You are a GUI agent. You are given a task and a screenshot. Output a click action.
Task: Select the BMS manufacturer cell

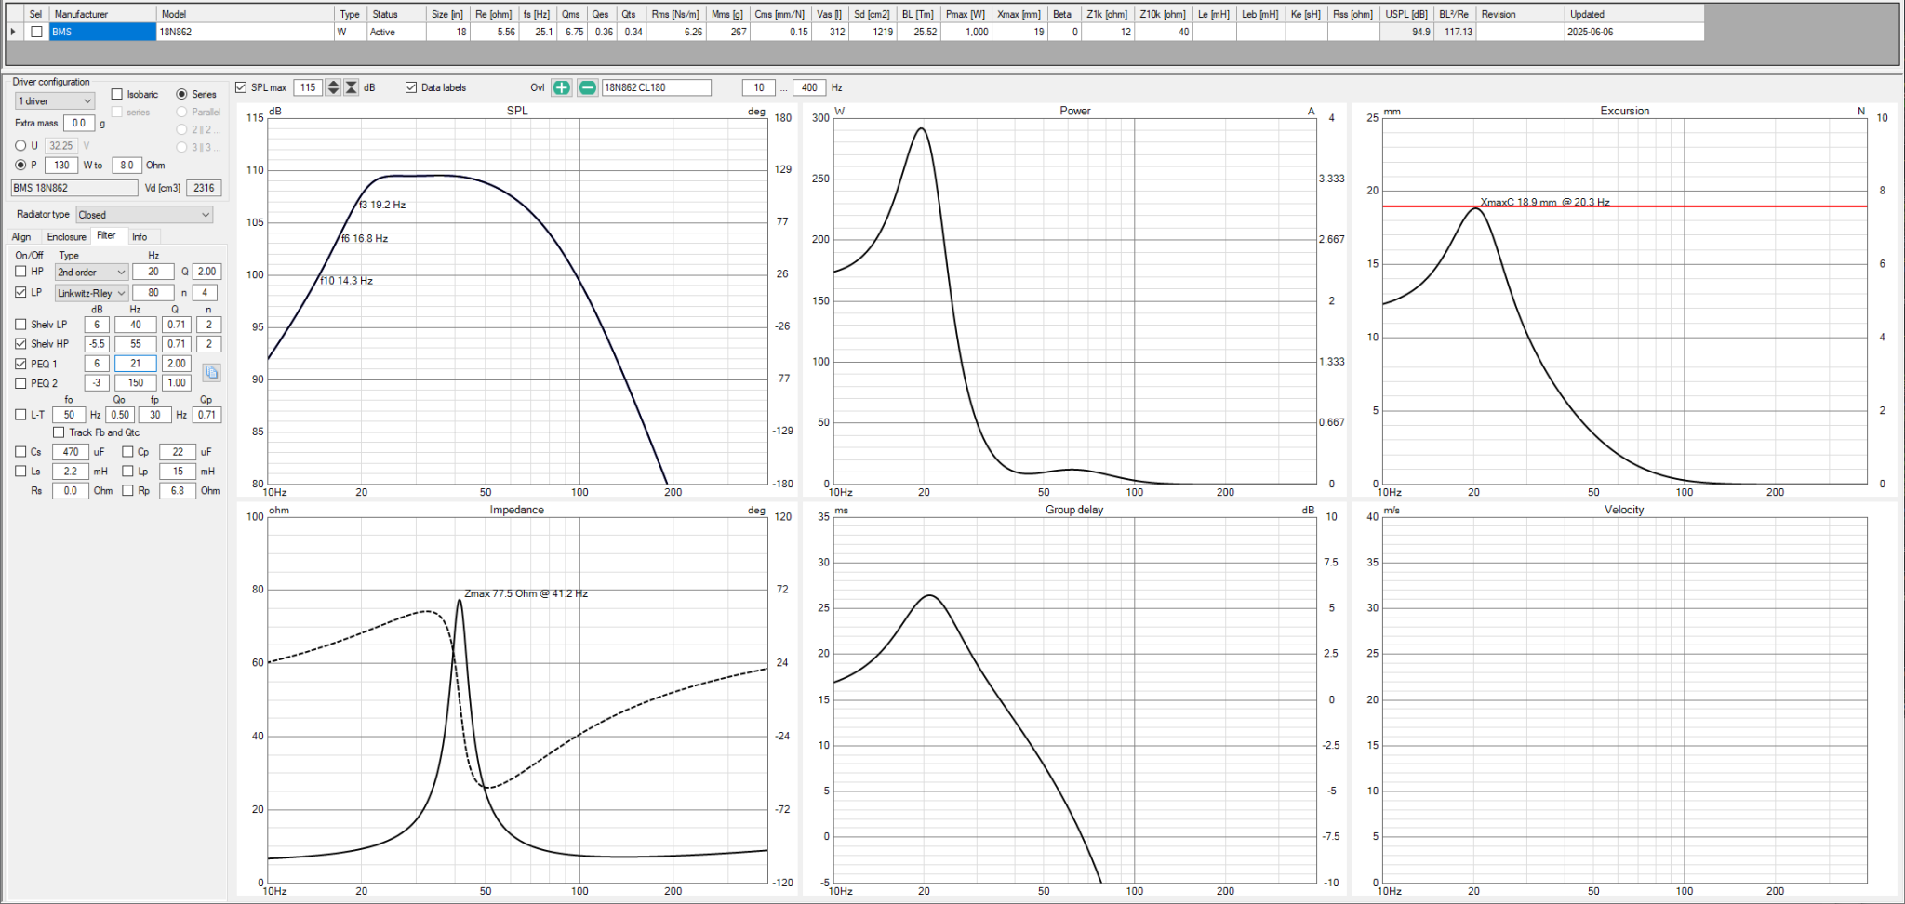(x=102, y=32)
